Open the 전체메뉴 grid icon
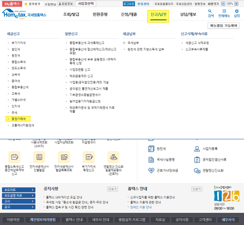244x225 pixels. click(x=224, y=11)
